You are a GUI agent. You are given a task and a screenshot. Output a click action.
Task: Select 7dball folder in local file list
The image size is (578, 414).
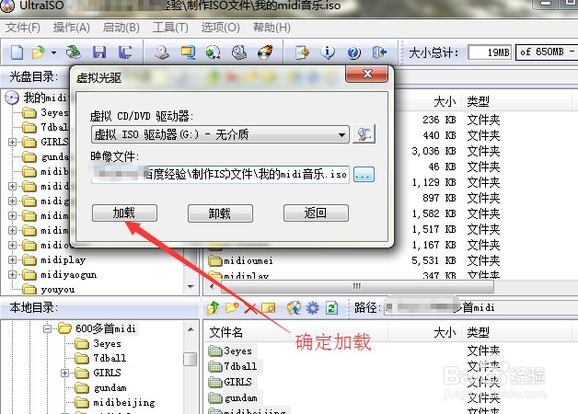point(240,366)
